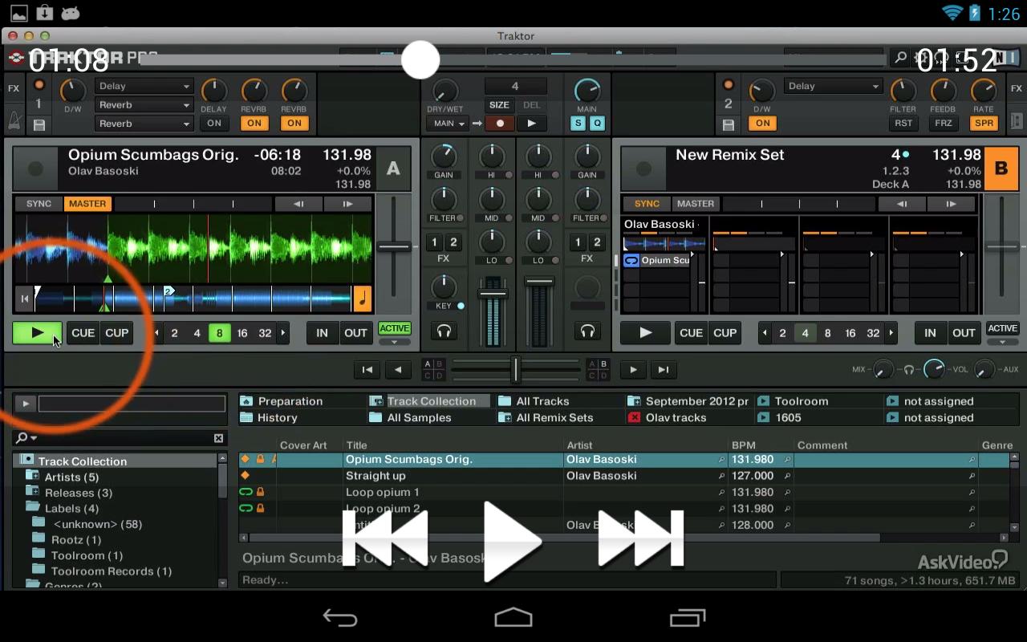Click the video progress slider knob
This screenshot has height=642, width=1027.
[420, 60]
